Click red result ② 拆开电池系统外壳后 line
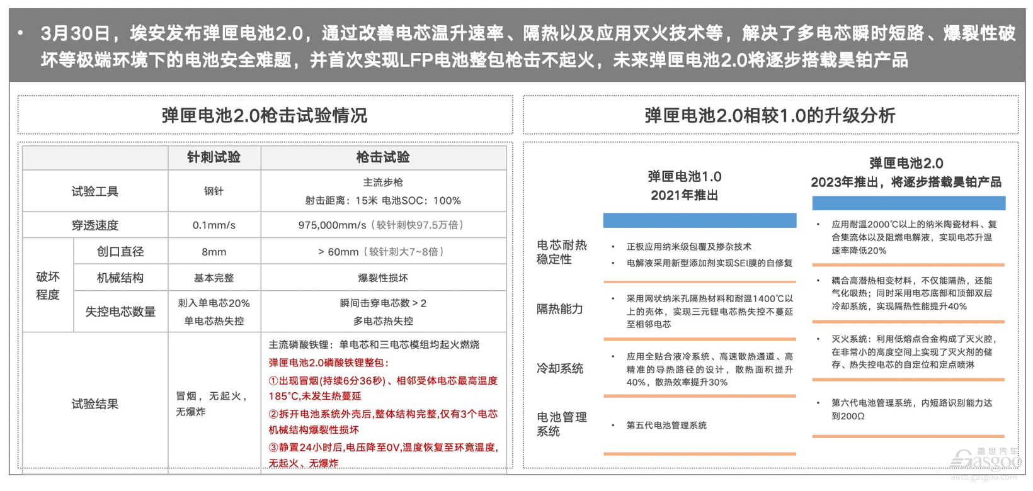The image size is (1033, 491). coord(383,422)
